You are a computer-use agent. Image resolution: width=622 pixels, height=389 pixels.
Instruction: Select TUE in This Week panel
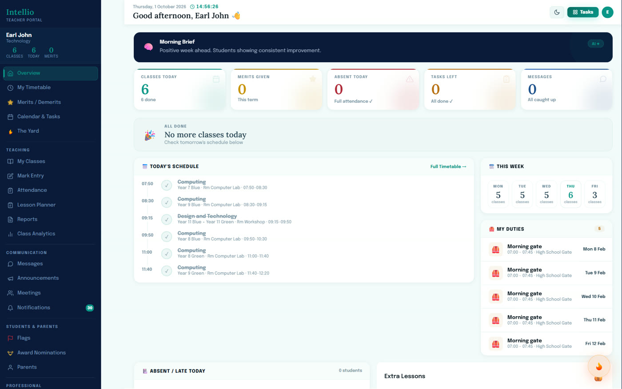point(522,194)
